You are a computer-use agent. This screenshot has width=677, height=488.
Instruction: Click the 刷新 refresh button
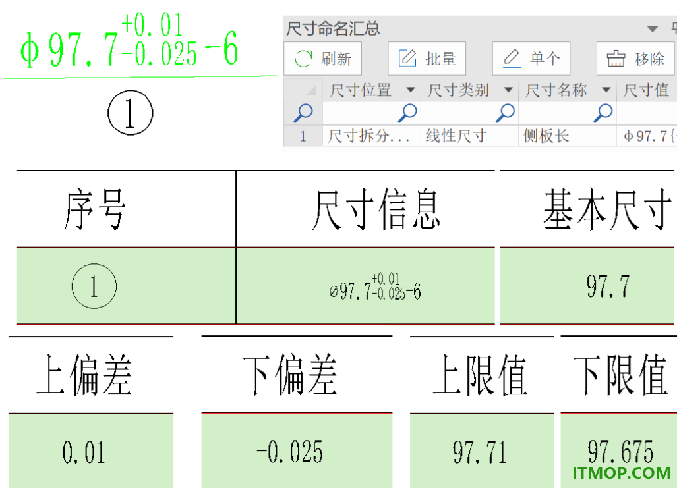point(322,59)
